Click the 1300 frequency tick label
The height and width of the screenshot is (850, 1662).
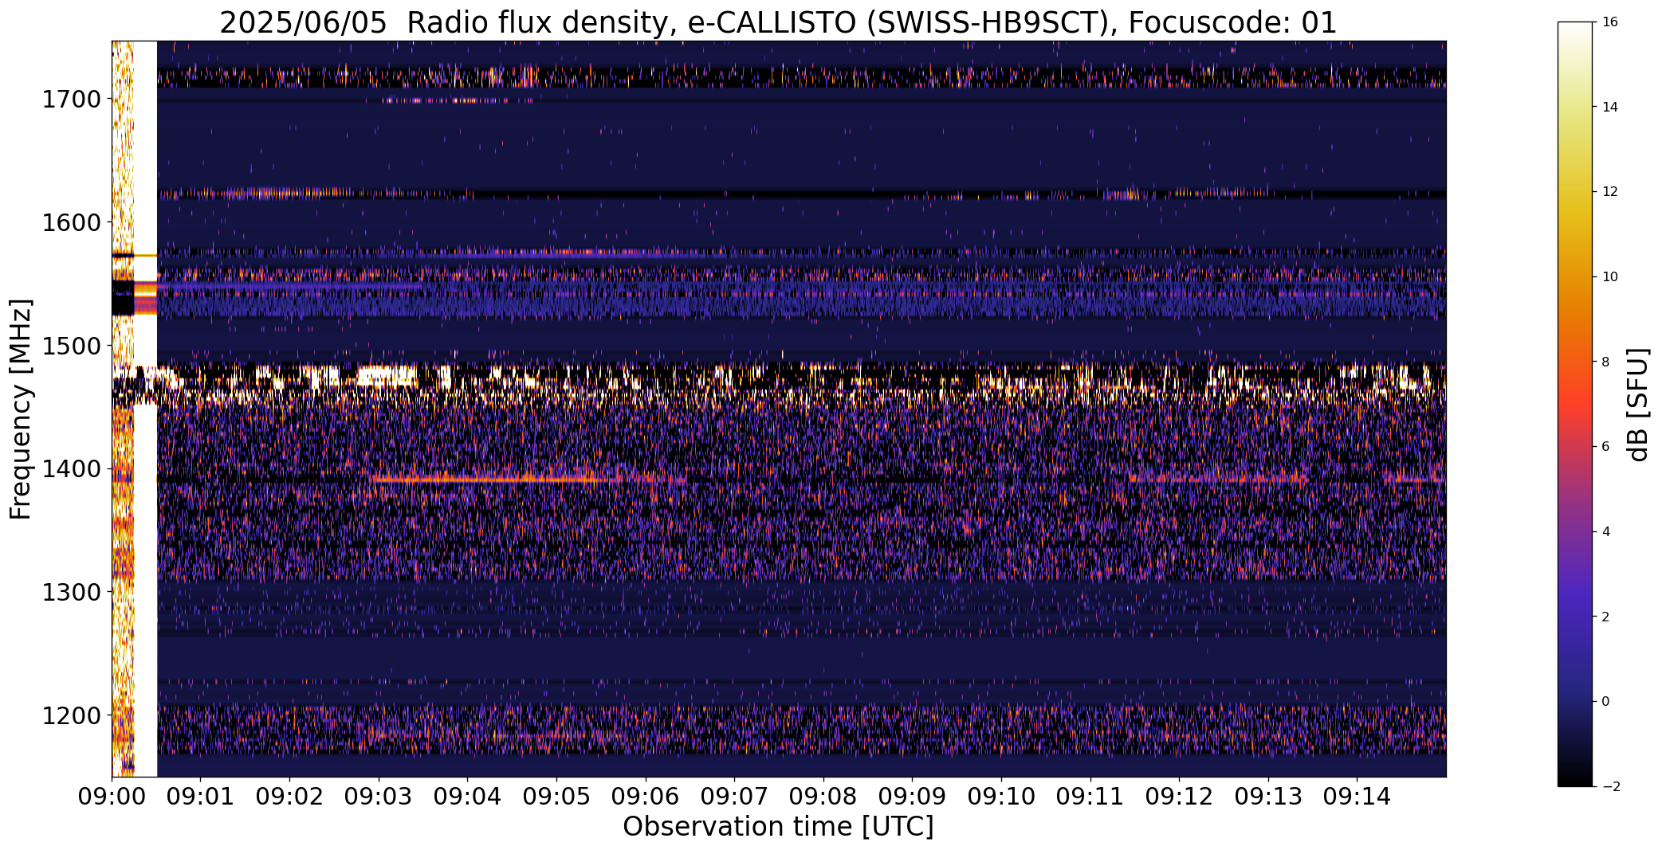pos(71,592)
